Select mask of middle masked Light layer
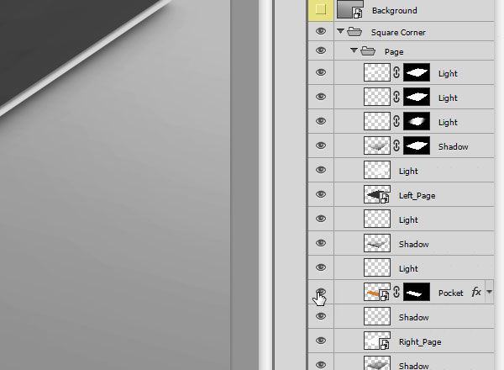This screenshot has height=370, width=504. [417, 97]
